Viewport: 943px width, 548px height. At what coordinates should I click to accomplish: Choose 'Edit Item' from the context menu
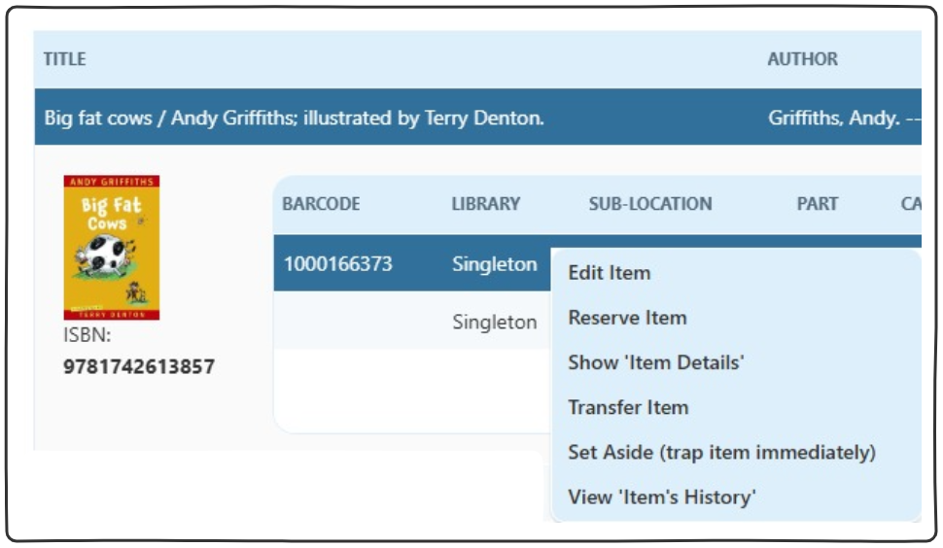click(x=609, y=273)
